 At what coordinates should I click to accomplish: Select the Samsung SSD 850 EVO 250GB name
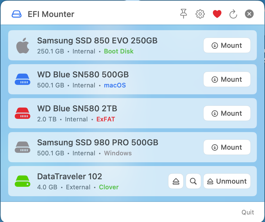(97, 41)
